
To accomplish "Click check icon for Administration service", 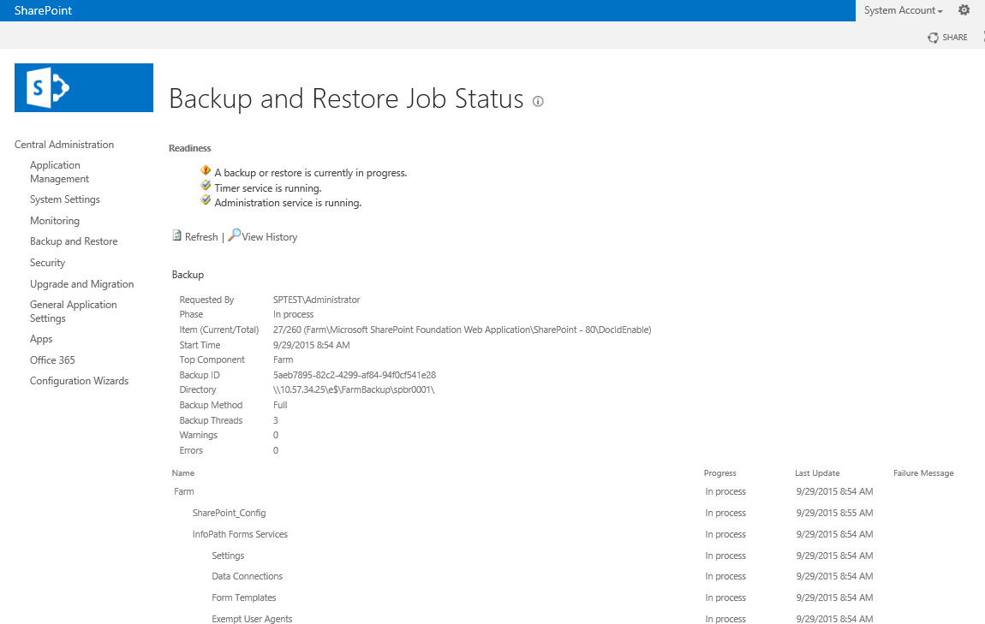I will coord(206,200).
